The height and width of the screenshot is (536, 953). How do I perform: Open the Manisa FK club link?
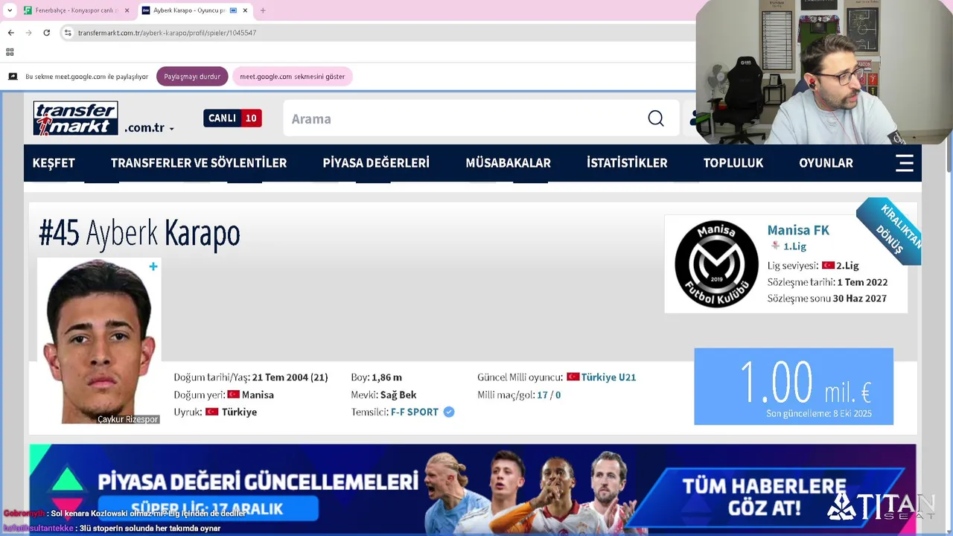coord(798,230)
